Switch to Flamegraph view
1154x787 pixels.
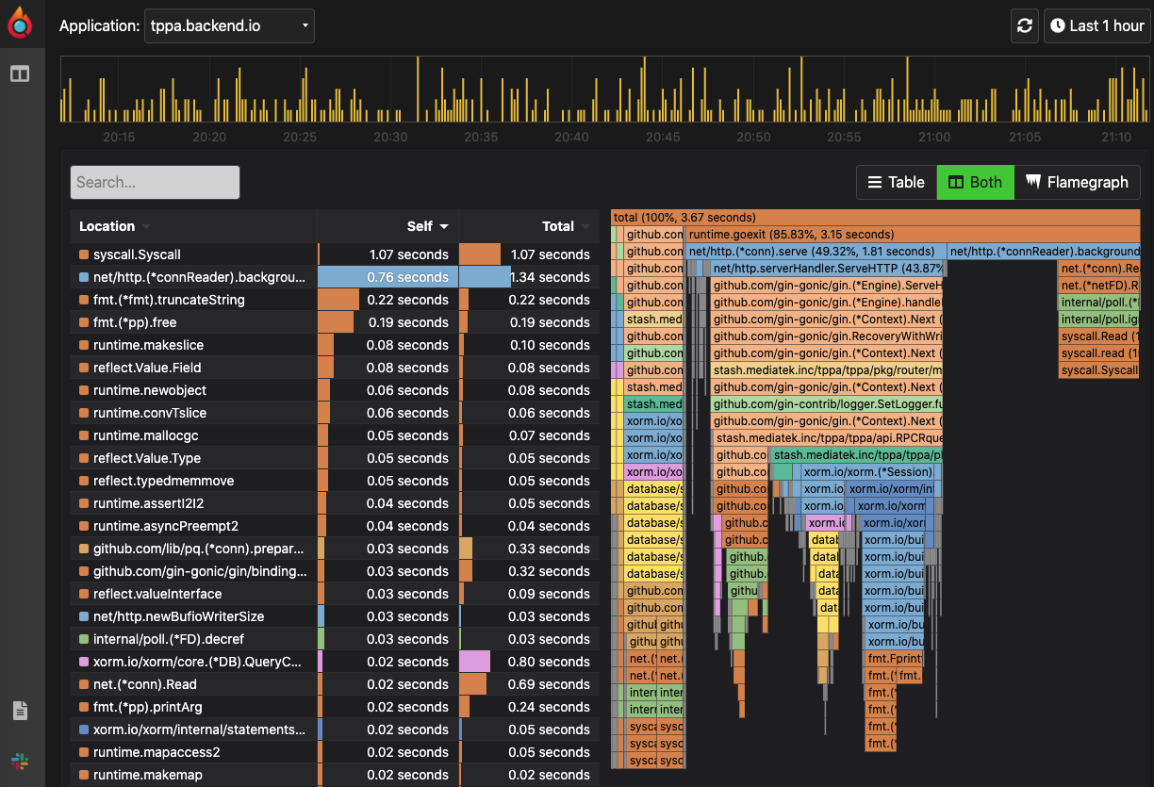pos(1077,182)
